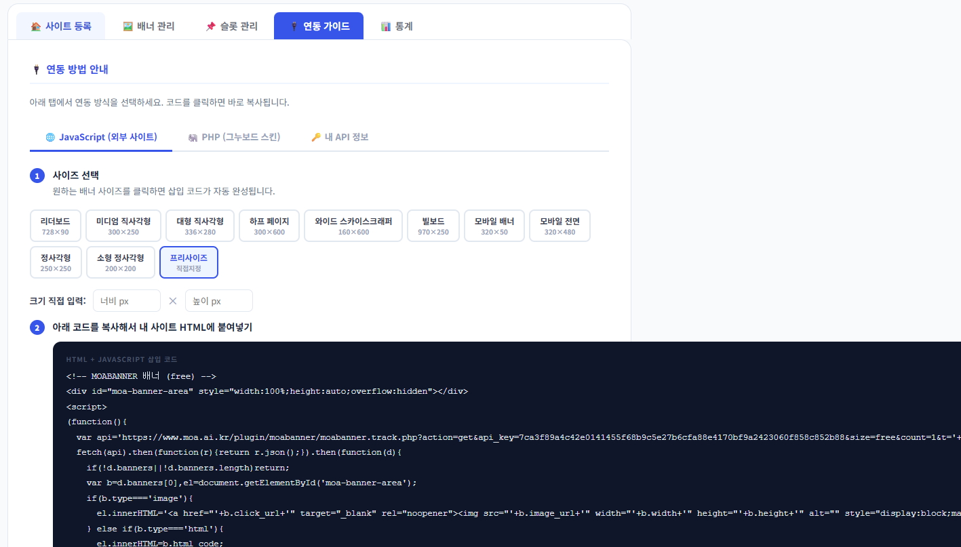Pick the 빌보드 970×250 size
Viewport: 961px width, 547px height.
[433, 226]
